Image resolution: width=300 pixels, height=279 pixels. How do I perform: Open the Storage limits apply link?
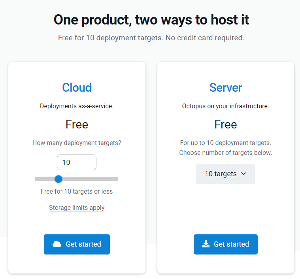pos(77,208)
